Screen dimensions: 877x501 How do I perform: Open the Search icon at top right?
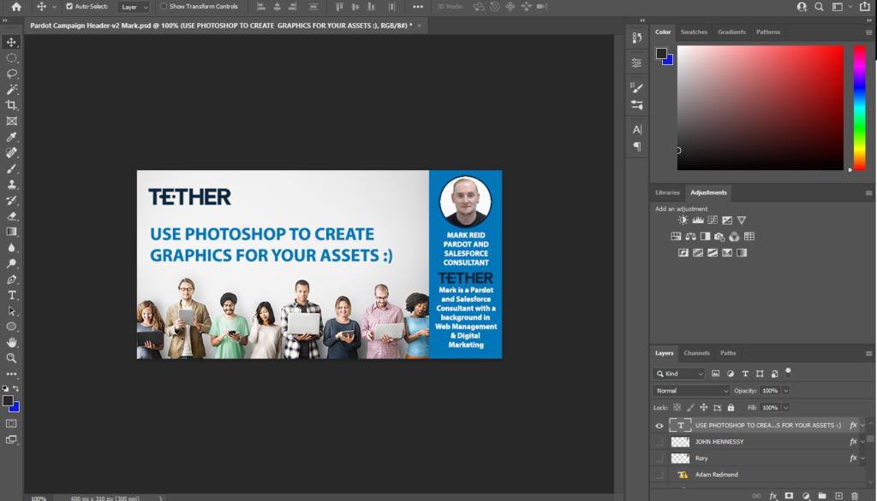tap(819, 7)
